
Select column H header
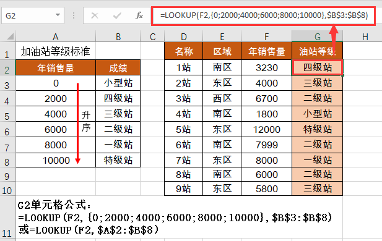click(x=365, y=36)
